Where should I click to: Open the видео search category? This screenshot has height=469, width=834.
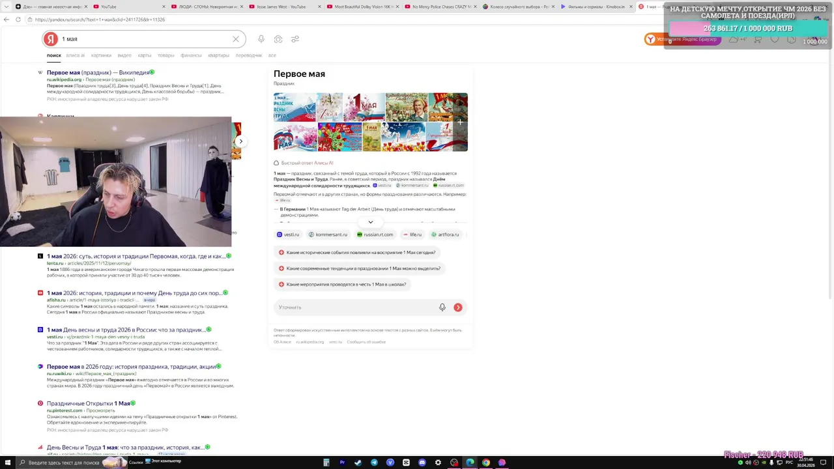[124, 55]
